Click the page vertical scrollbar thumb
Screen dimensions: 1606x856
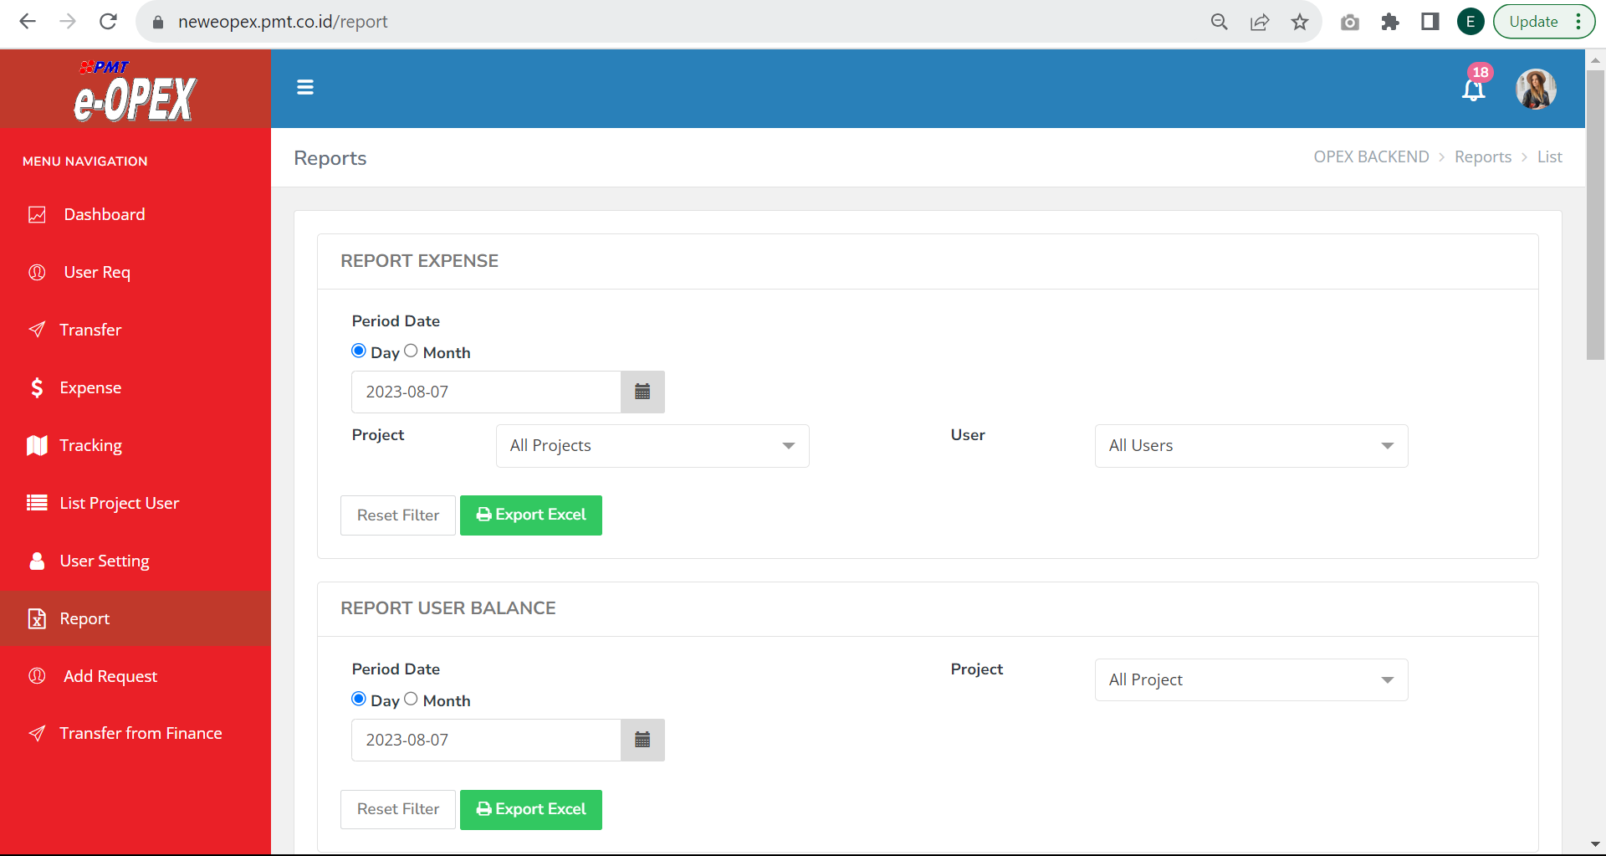tap(1596, 213)
